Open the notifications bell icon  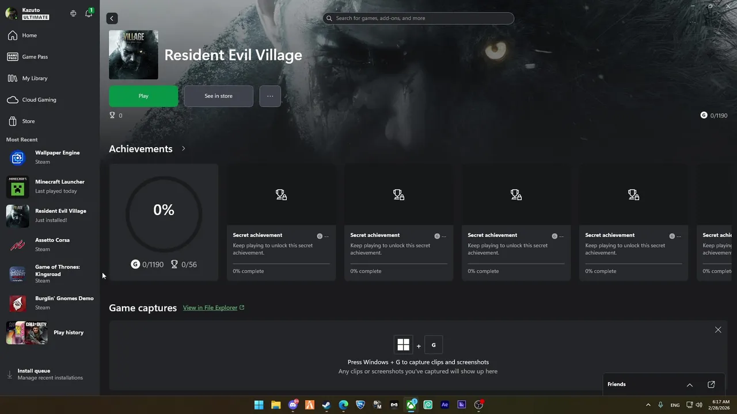click(x=89, y=13)
